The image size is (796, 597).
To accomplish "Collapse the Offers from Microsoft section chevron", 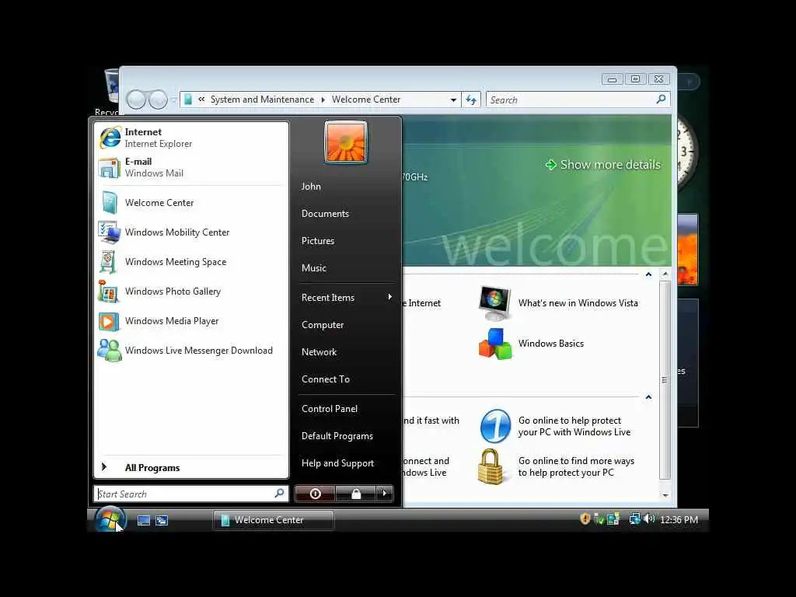I will pyautogui.click(x=648, y=397).
